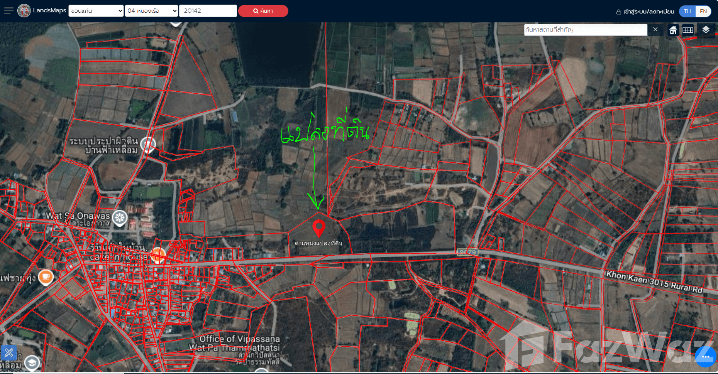This screenshot has width=718, height=374.
Task: Click the ค้นหาสถานที่สำคัญ place search box
Action: (585, 30)
